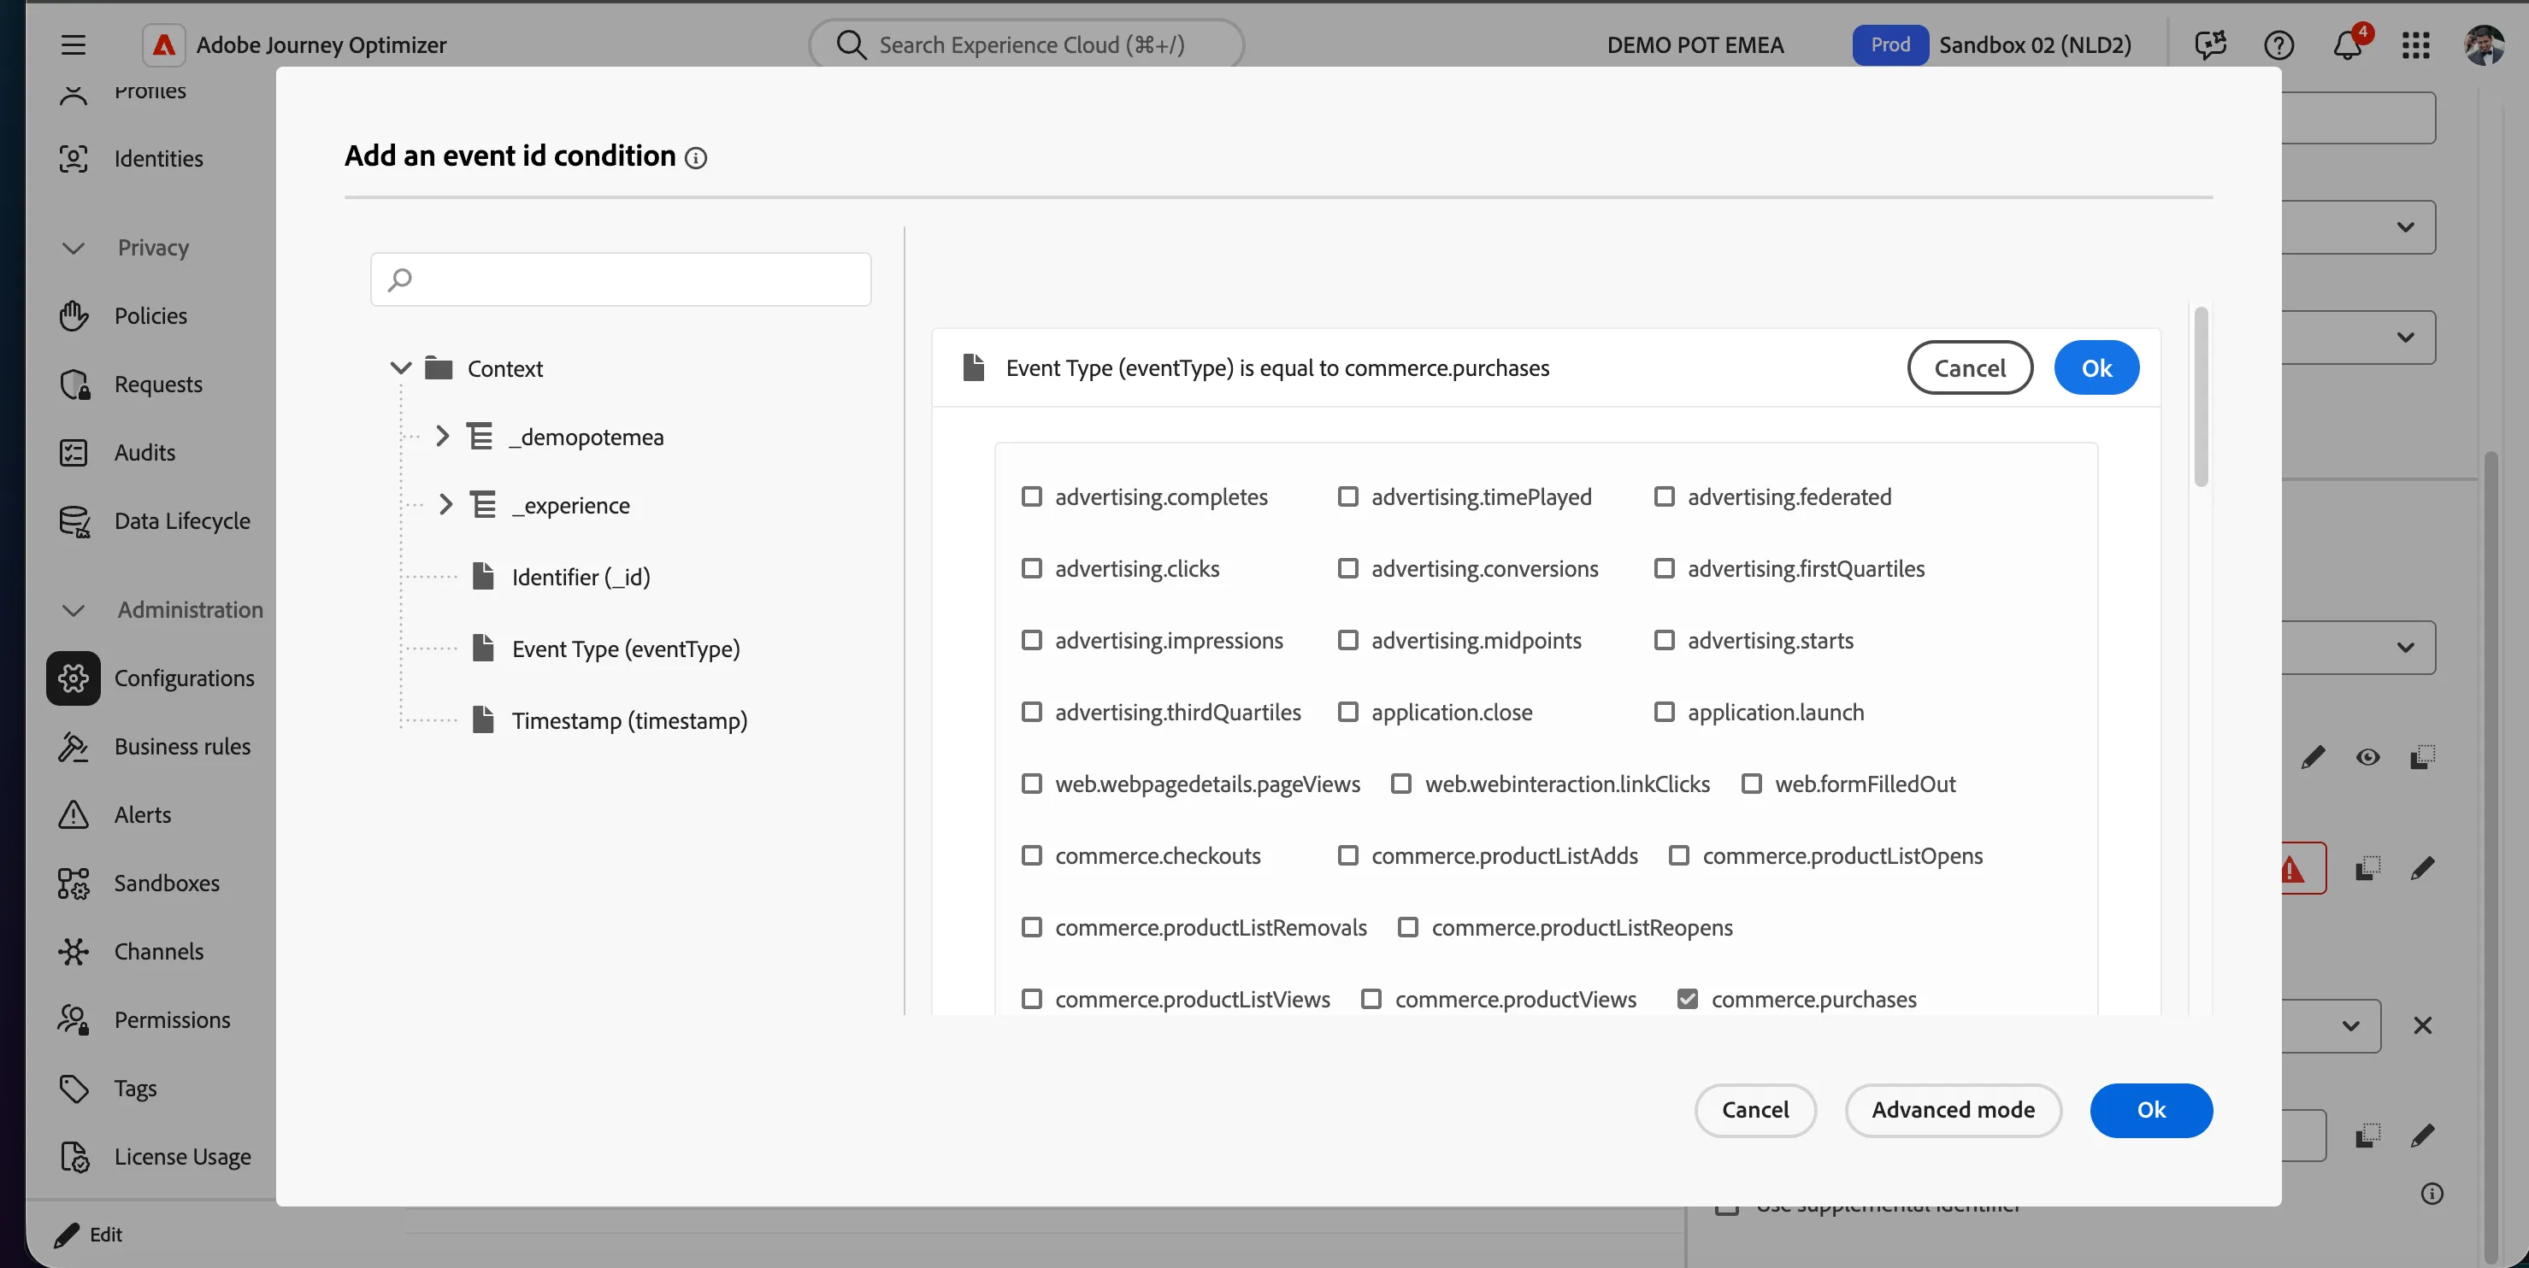Expand the _demopotemea node
This screenshot has height=1268, width=2529.
click(443, 437)
